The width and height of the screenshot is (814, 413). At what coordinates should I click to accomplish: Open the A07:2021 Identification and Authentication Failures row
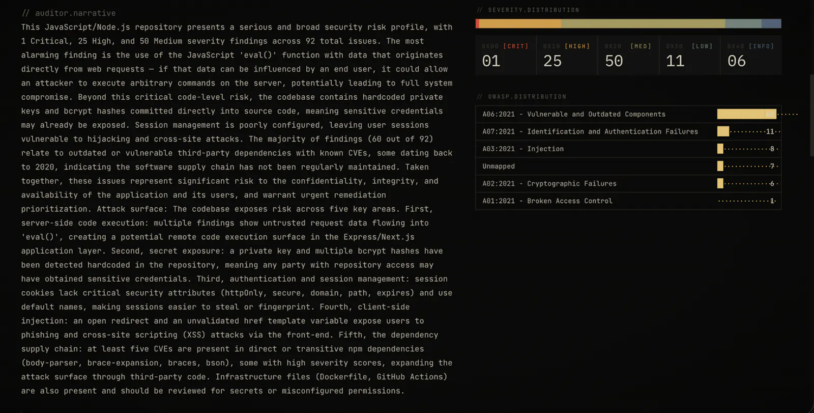click(x=628, y=131)
